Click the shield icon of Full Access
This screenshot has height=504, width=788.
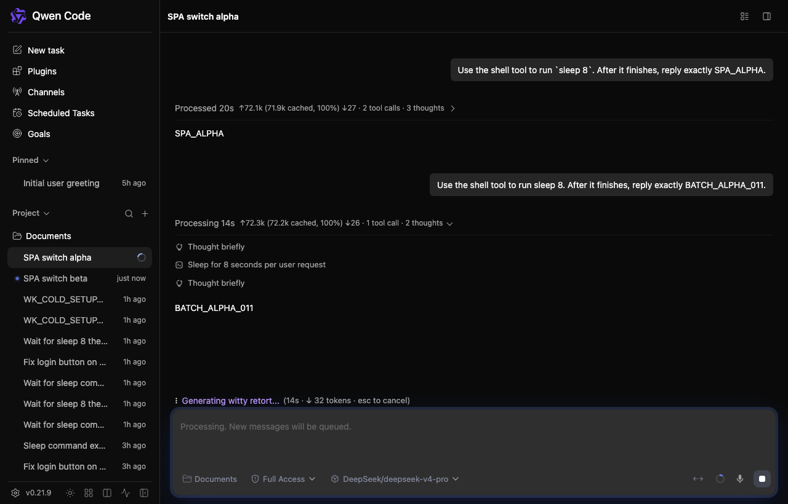[x=255, y=479]
